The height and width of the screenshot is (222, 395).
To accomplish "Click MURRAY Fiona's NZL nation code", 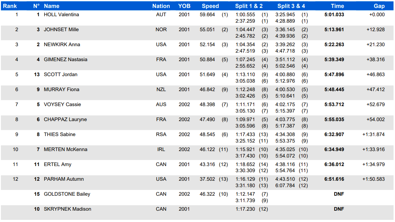I will click(x=161, y=90).
